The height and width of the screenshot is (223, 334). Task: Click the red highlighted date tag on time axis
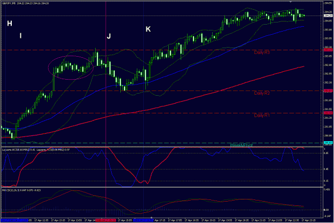[x=106, y=220]
